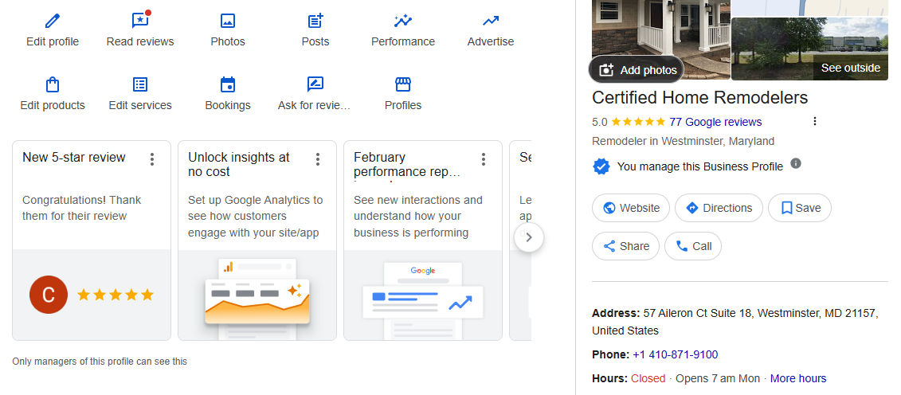Open the February performance report card
901x395 pixels.
423,241
